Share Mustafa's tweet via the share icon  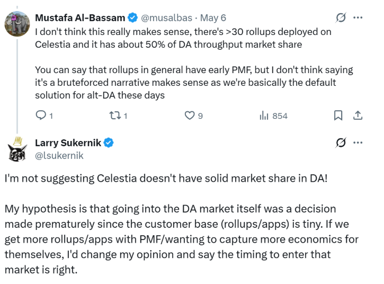click(x=358, y=115)
